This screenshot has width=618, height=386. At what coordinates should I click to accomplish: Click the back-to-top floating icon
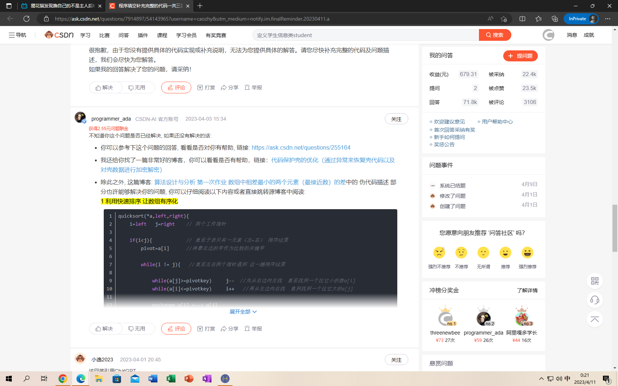click(x=595, y=319)
